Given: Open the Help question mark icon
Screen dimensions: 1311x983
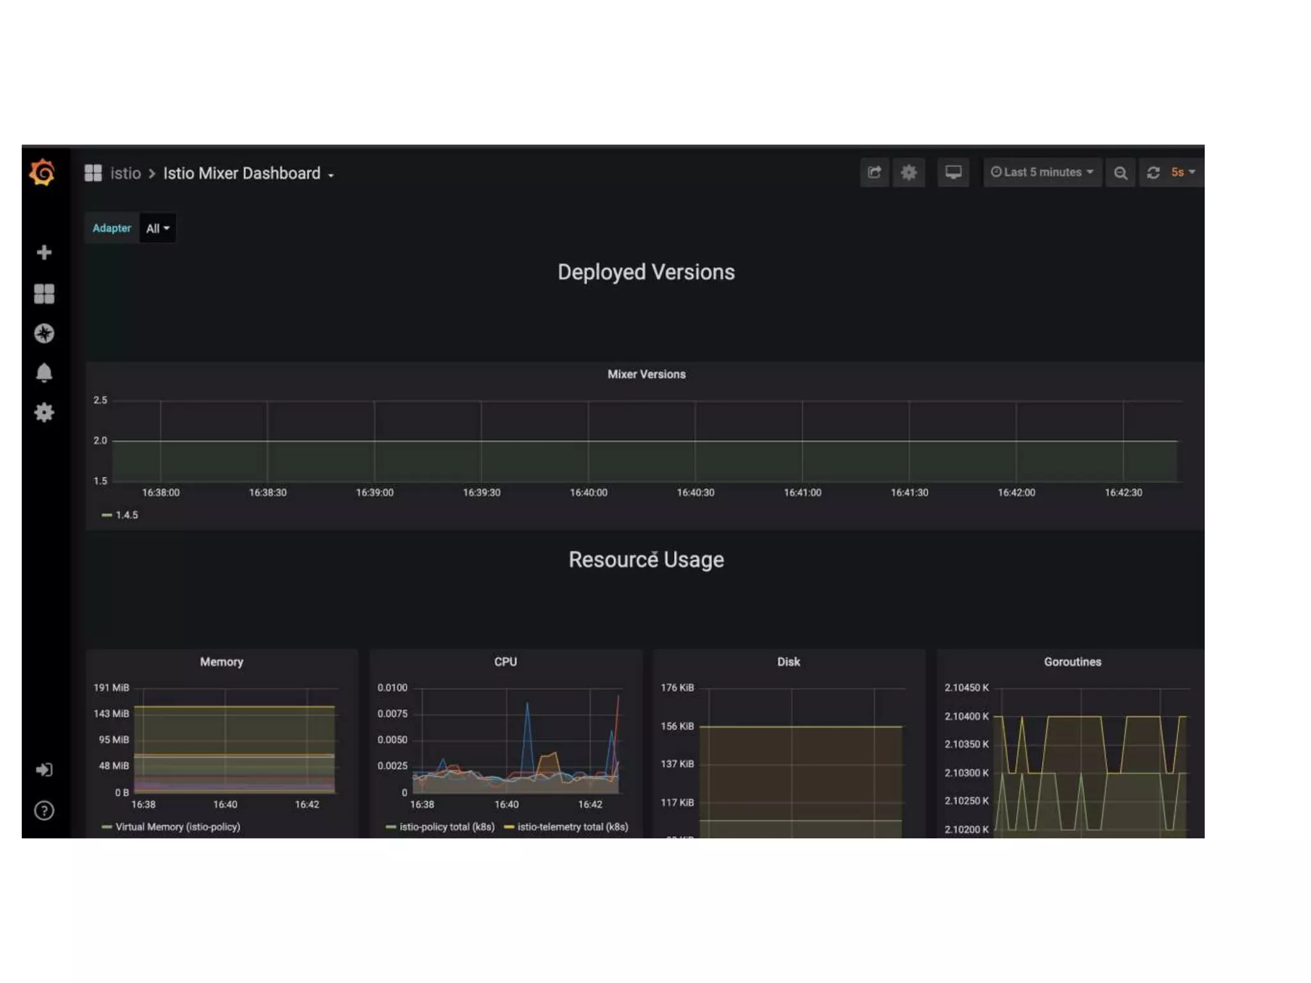Looking at the screenshot, I should click(x=44, y=811).
